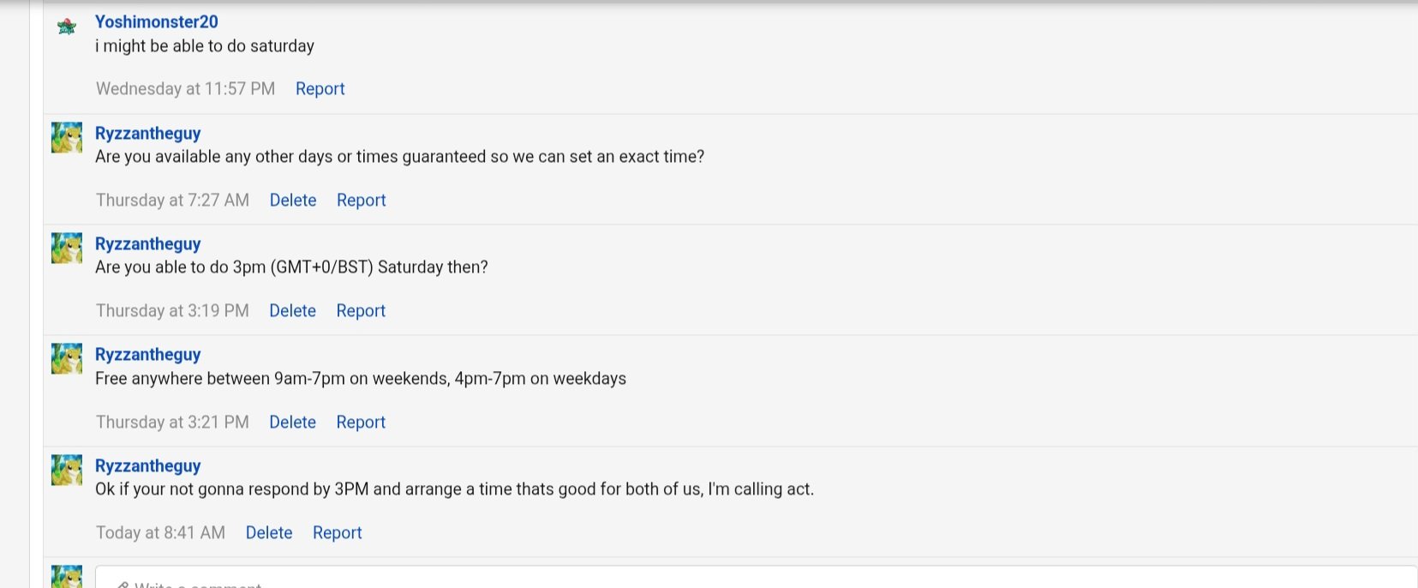
Task: Delete the Today 8:41 AM comment
Action: point(269,532)
